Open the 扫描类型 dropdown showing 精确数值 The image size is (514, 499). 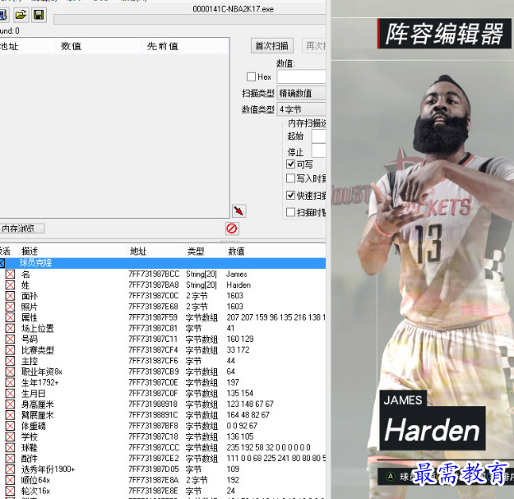(301, 93)
